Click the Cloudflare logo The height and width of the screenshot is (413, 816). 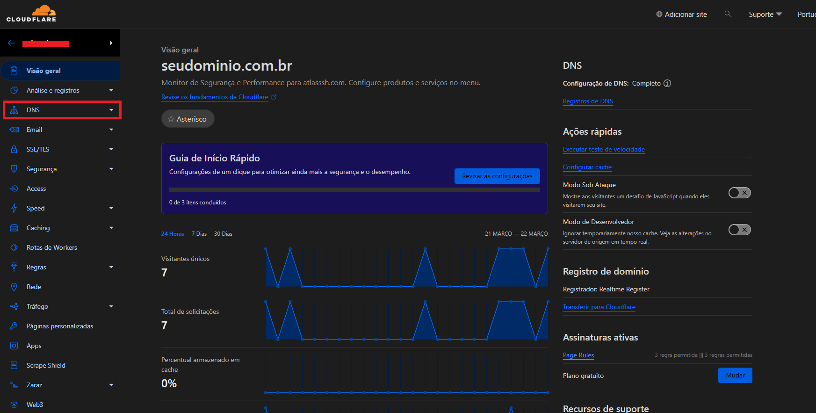point(31,14)
